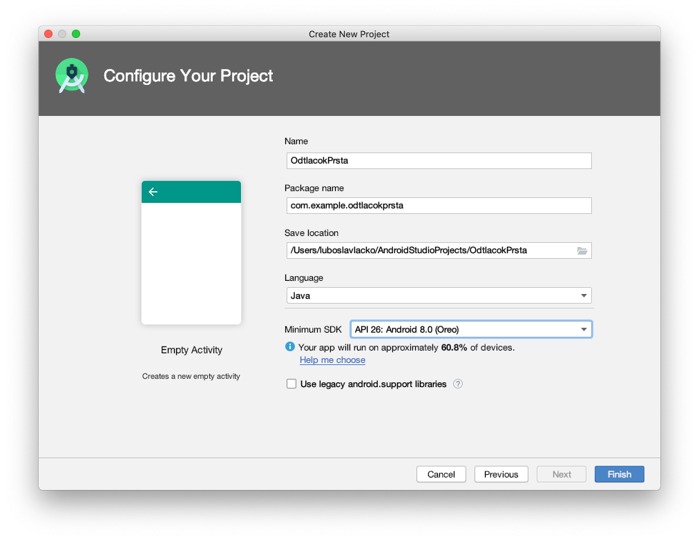Click the green maximize window button
This screenshot has height=541, width=699.
(76, 34)
